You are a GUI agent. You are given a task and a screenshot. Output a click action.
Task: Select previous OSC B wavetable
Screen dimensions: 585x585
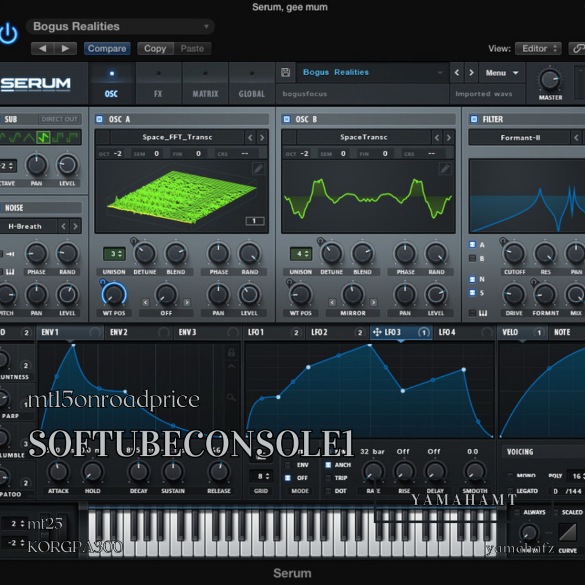436,138
